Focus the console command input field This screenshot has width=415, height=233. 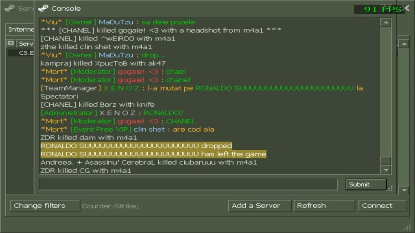[188, 185]
